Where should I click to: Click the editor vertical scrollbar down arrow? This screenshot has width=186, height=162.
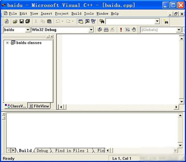[182, 102]
